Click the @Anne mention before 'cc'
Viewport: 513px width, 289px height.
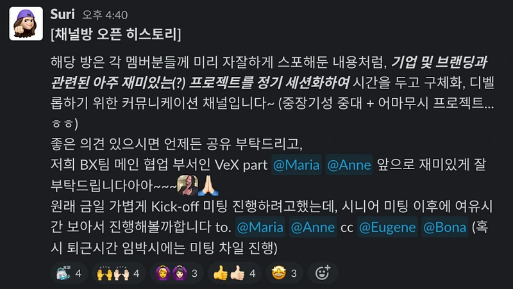[x=313, y=227]
